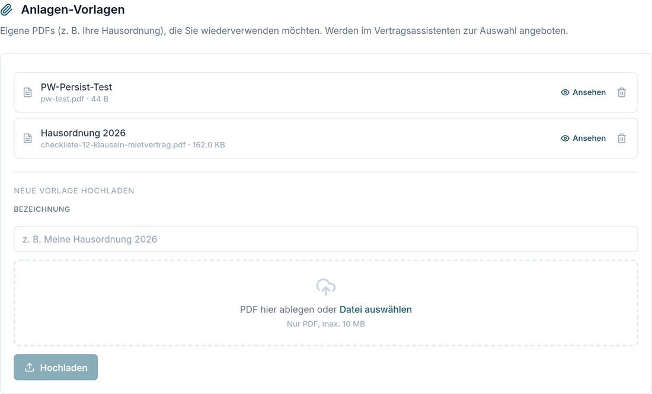Click the PDF drop zone text 'PDF hier ablegen oder'
The image size is (652, 394).
[x=288, y=310]
